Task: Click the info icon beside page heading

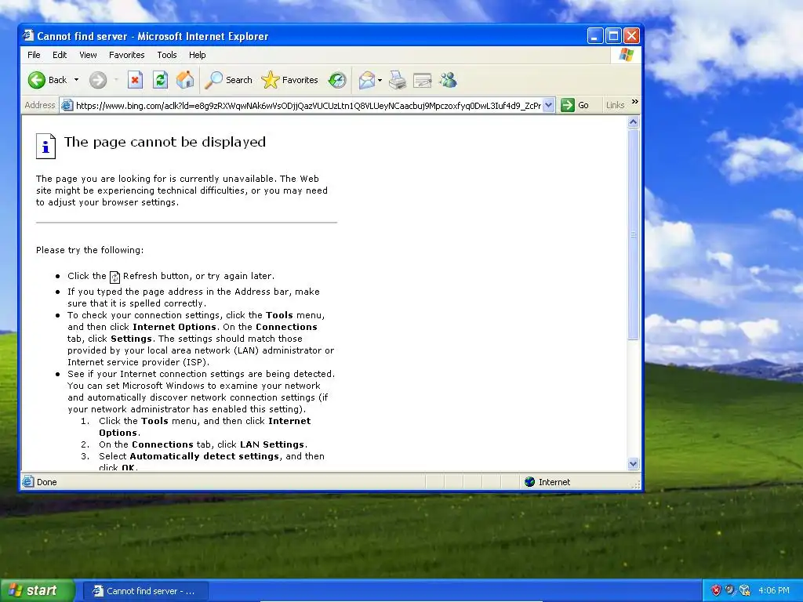Action: (45, 146)
